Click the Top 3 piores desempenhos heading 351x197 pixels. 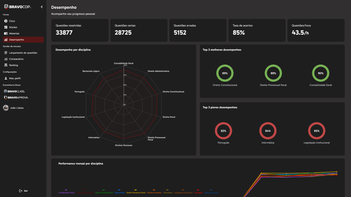pyautogui.click(x=220, y=107)
